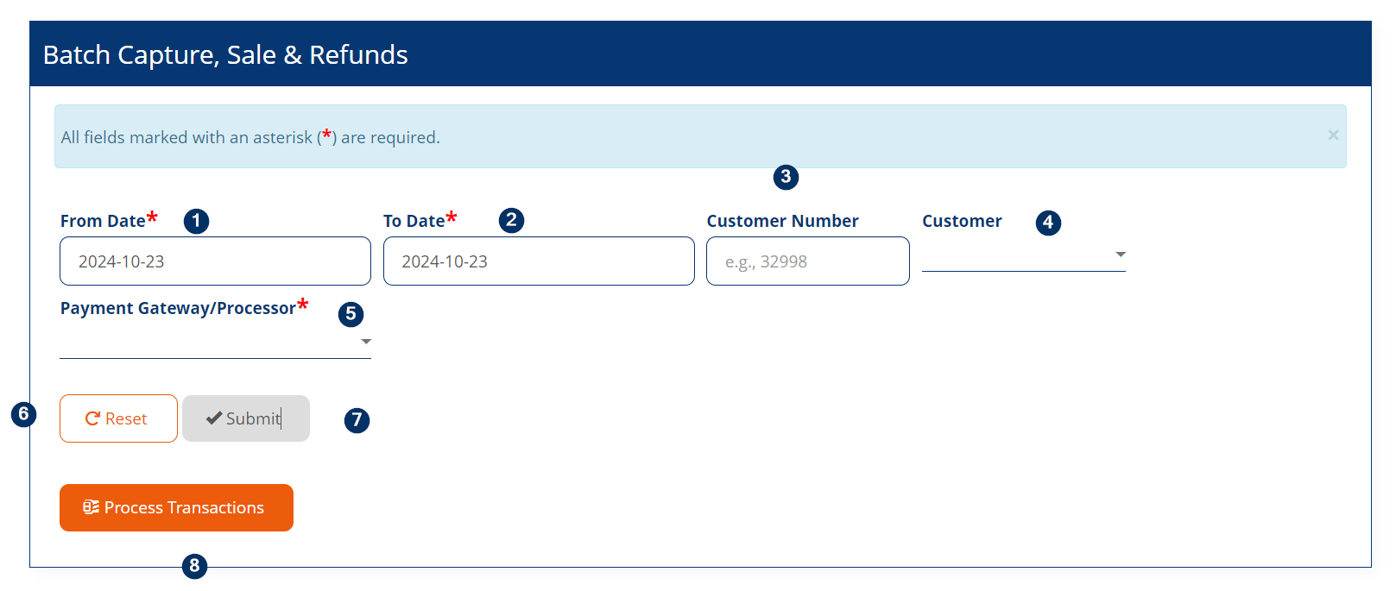Expand the Payment Gateway/Processor dropdown
1396x591 pixels.
(x=215, y=343)
